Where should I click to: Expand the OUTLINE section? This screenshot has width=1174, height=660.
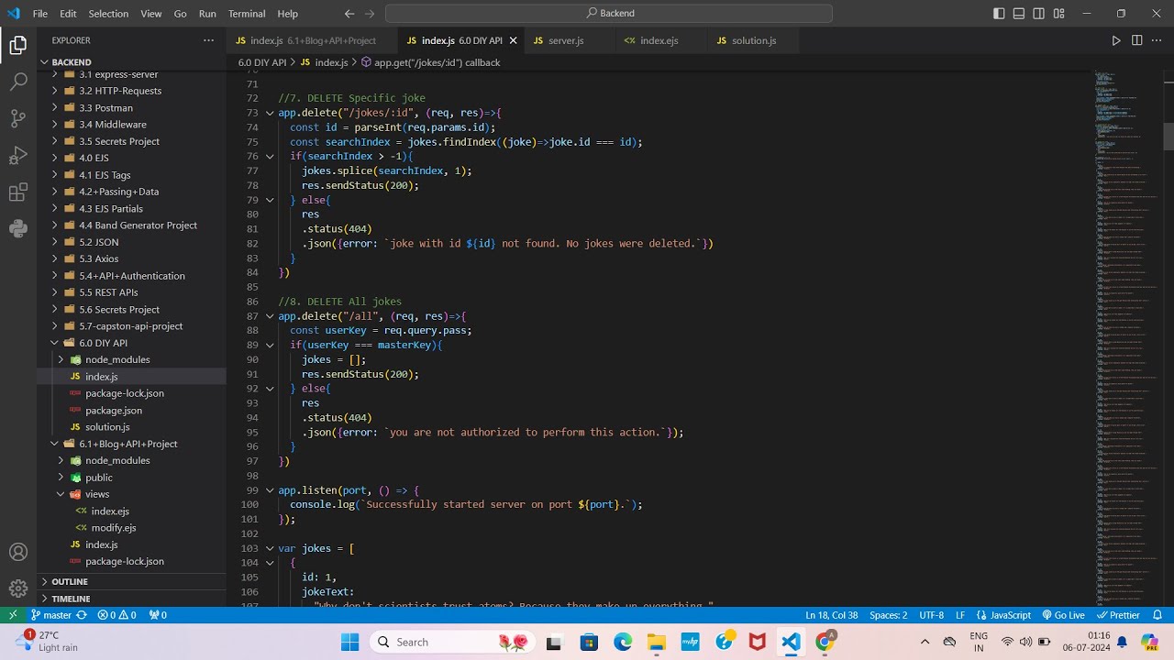point(132,581)
